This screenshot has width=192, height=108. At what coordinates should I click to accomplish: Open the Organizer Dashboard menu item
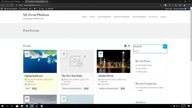(121, 17)
